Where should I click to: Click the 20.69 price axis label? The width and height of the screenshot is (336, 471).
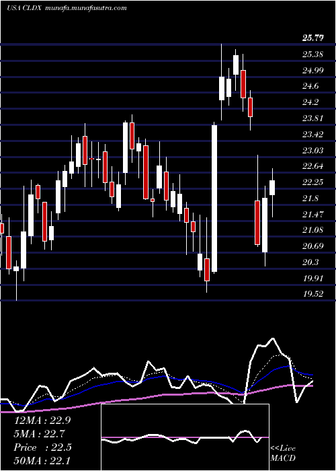(x=312, y=246)
